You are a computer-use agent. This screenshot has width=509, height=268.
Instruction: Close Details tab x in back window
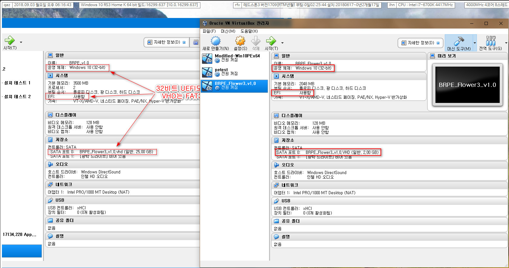tap(184, 42)
